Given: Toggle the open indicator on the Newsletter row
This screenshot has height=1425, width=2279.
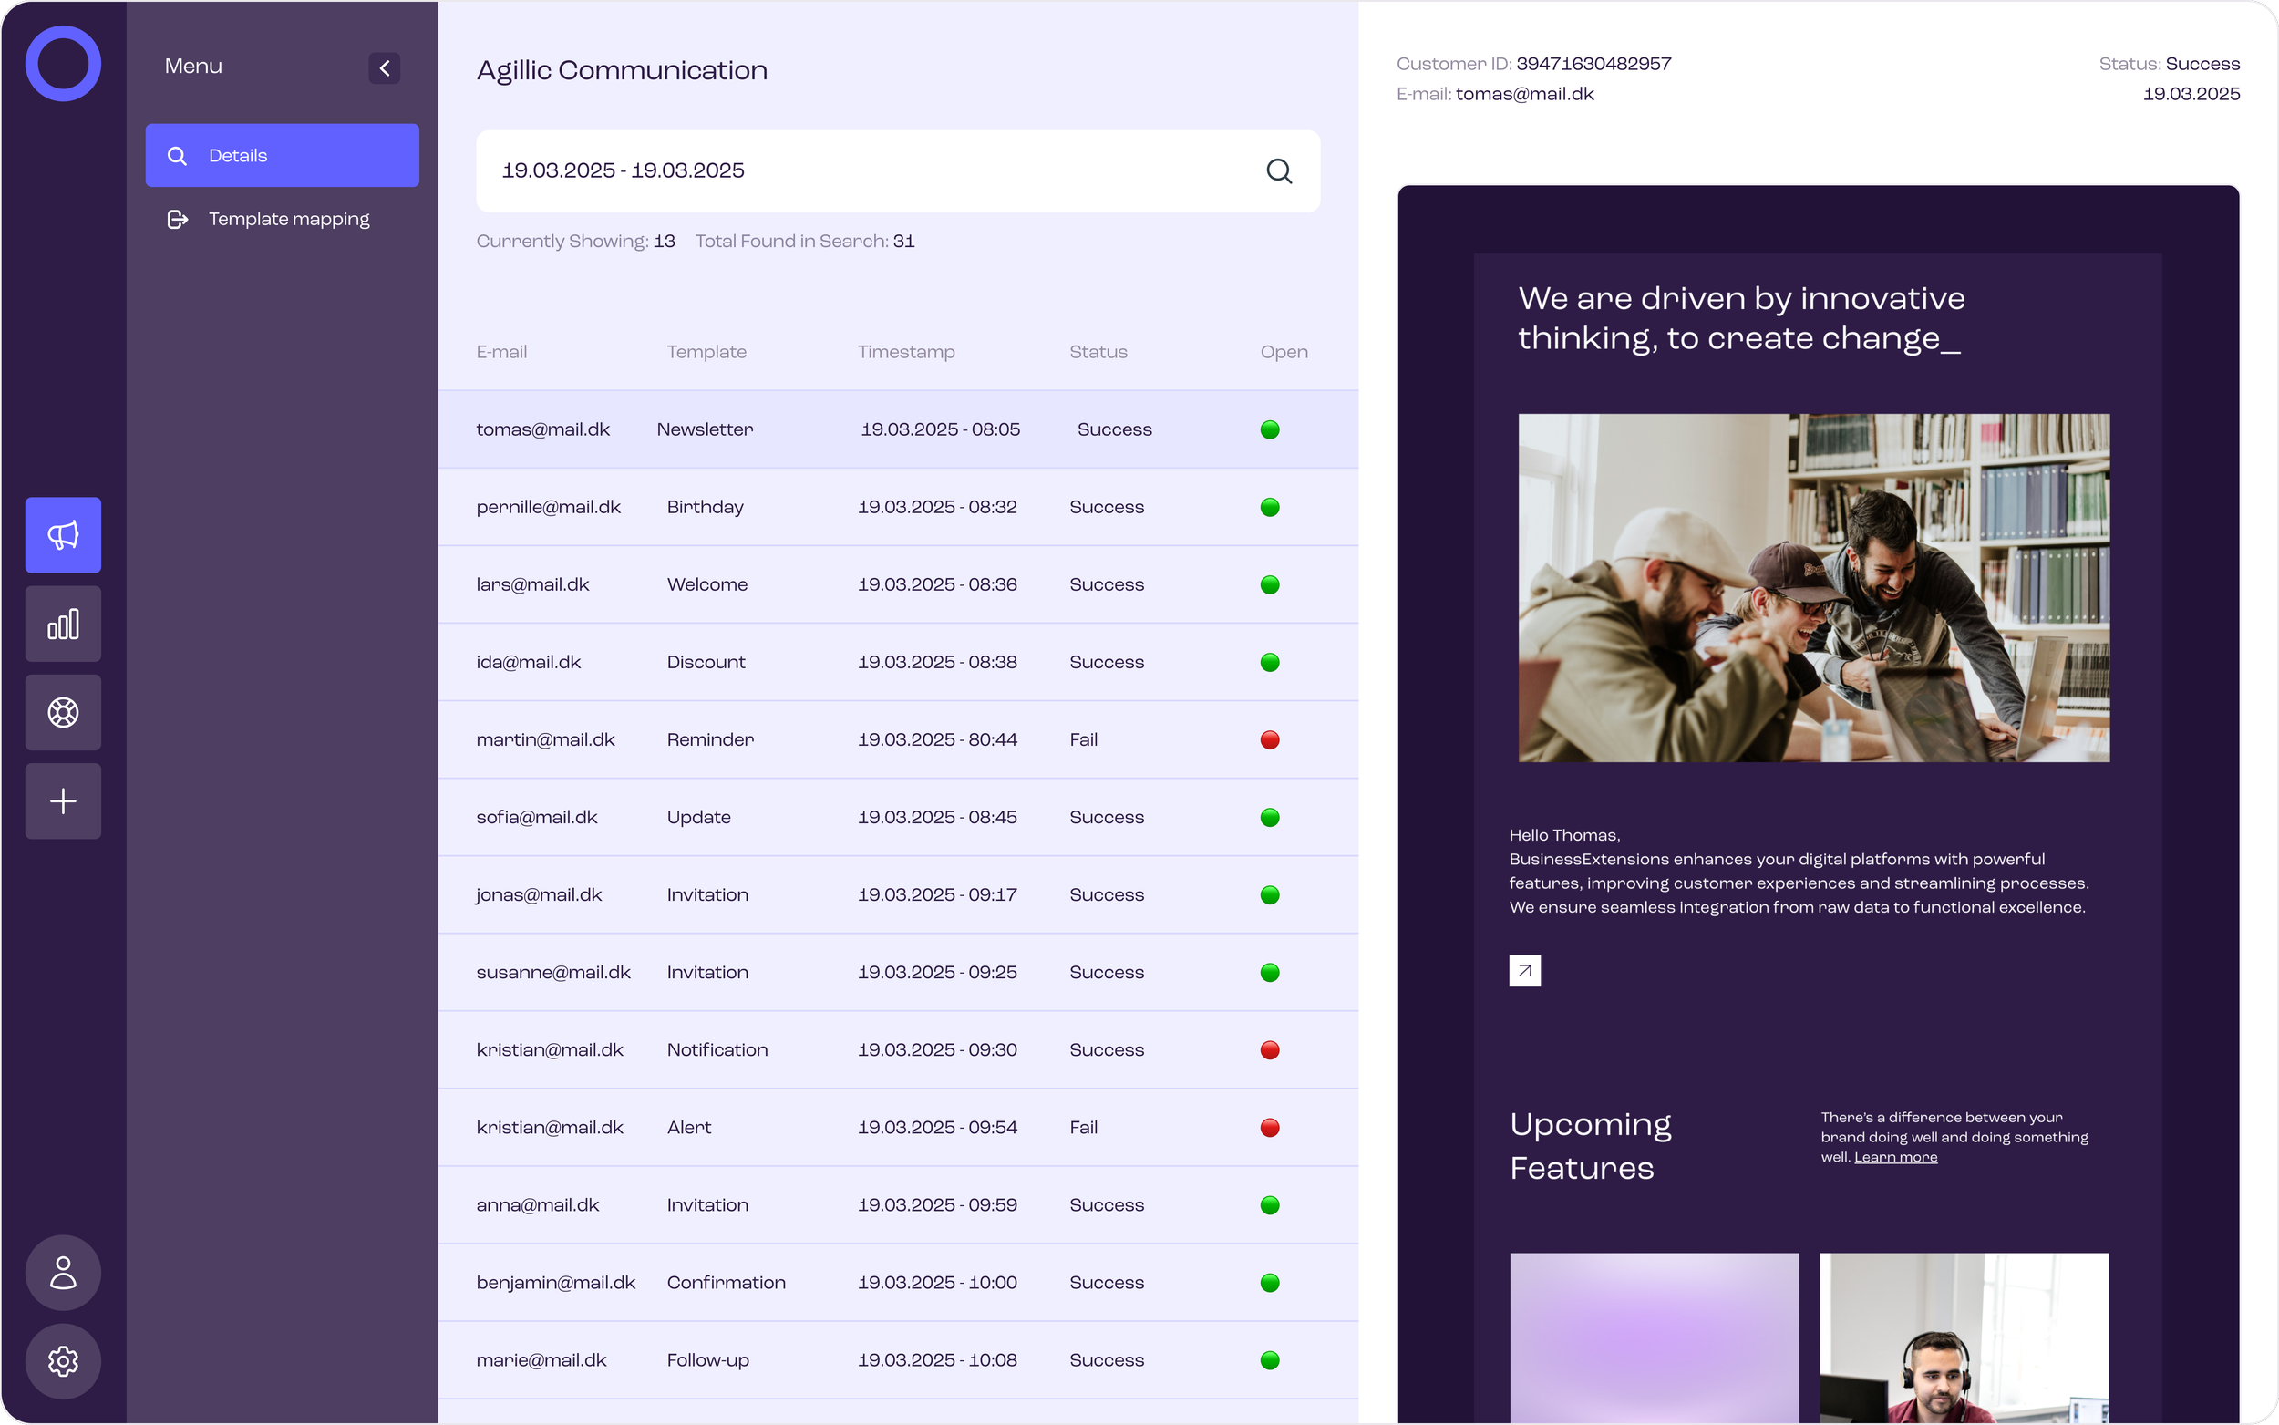Looking at the screenshot, I should 1269,429.
